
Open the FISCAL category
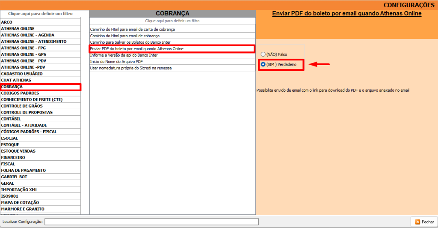tap(41, 164)
